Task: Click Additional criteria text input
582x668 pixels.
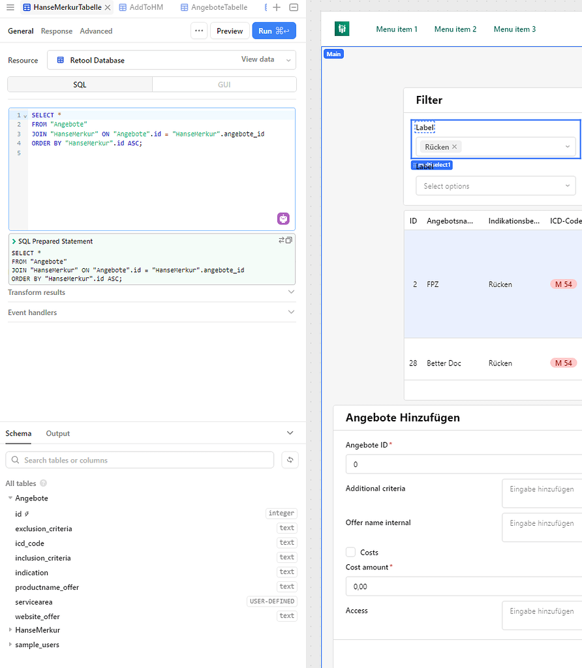Action: click(x=542, y=493)
